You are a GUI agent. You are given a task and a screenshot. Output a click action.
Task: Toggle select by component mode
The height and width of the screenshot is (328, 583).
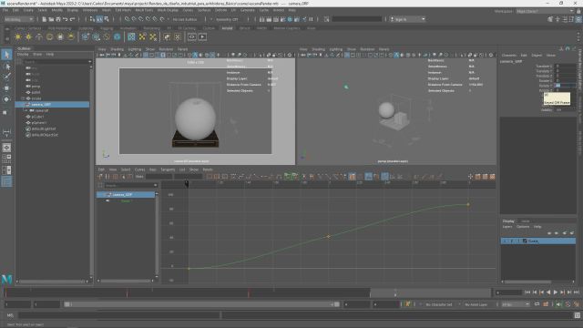(107, 19)
